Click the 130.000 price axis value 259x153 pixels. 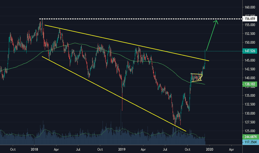point(250,113)
